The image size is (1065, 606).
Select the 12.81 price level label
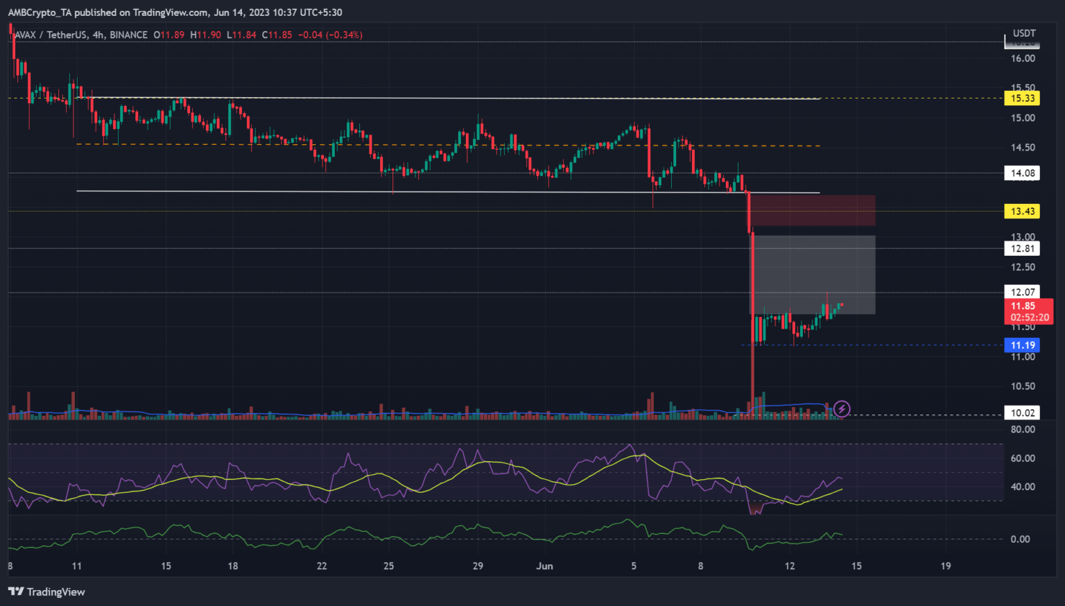pos(1022,249)
